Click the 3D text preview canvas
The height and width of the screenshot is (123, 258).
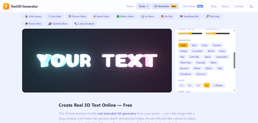pos(97,61)
